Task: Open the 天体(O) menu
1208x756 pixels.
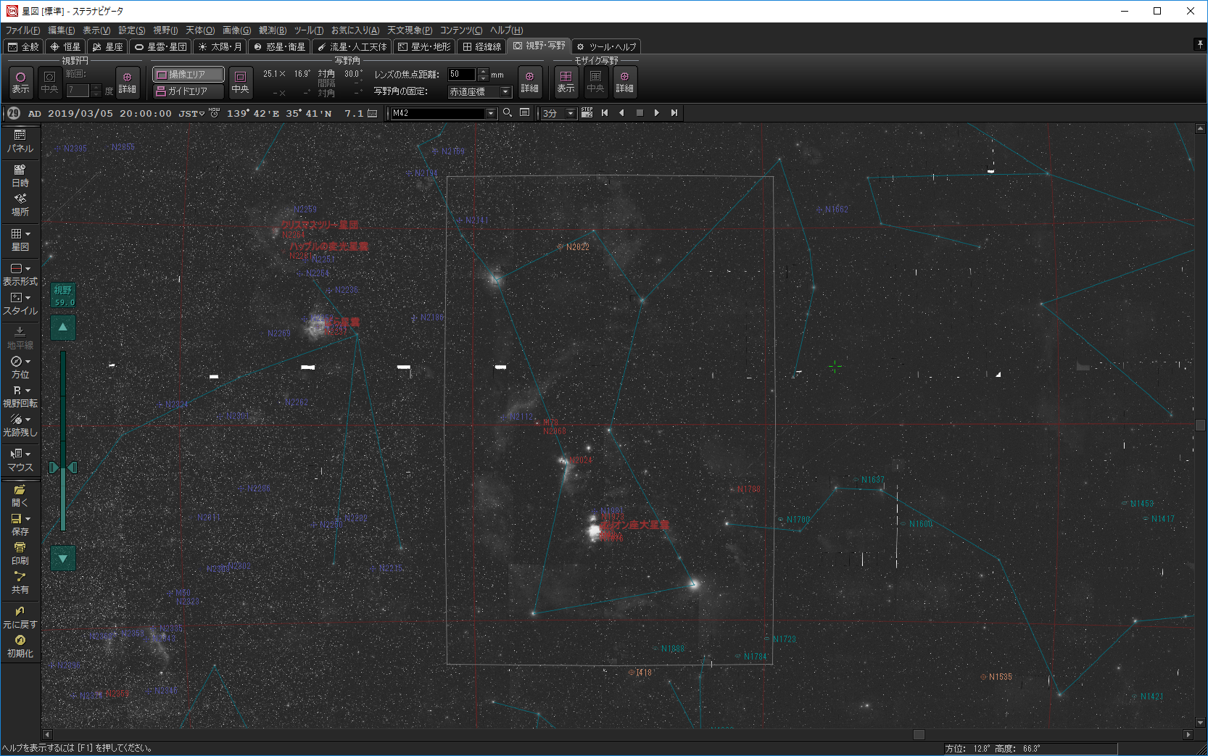Action: tap(199, 30)
